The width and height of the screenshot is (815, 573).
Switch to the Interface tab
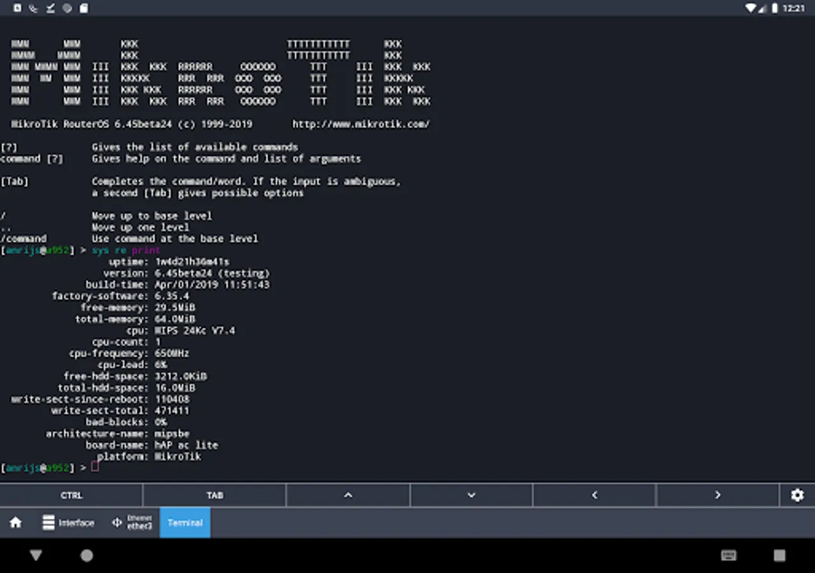point(68,523)
